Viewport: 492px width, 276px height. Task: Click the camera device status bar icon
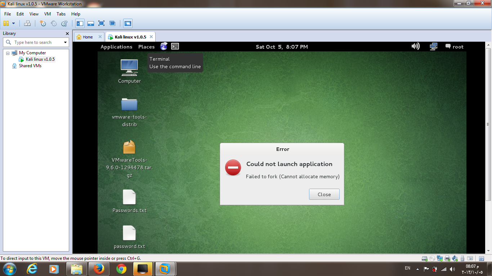pyautogui.click(x=470, y=258)
